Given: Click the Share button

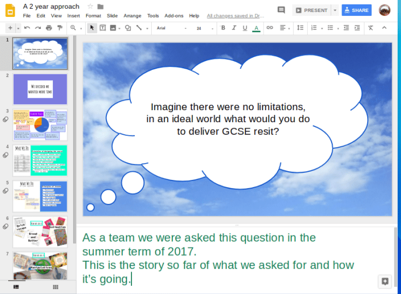Looking at the screenshot, I should point(356,10).
